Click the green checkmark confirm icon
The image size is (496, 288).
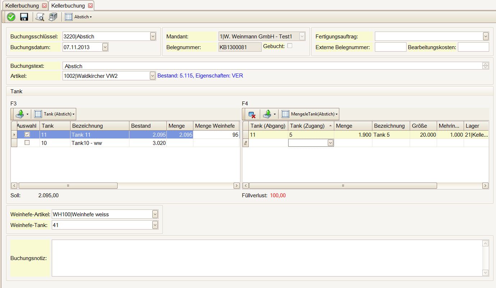pyautogui.click(x=11, y=17)
